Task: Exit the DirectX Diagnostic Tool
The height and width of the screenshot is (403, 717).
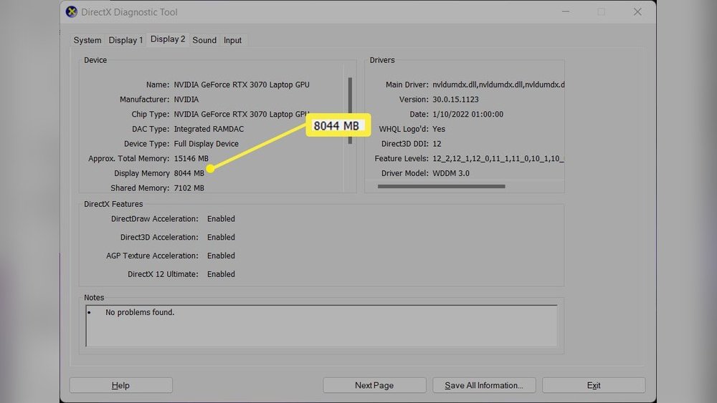Action: pyautogui.click(x=594, y=385)
